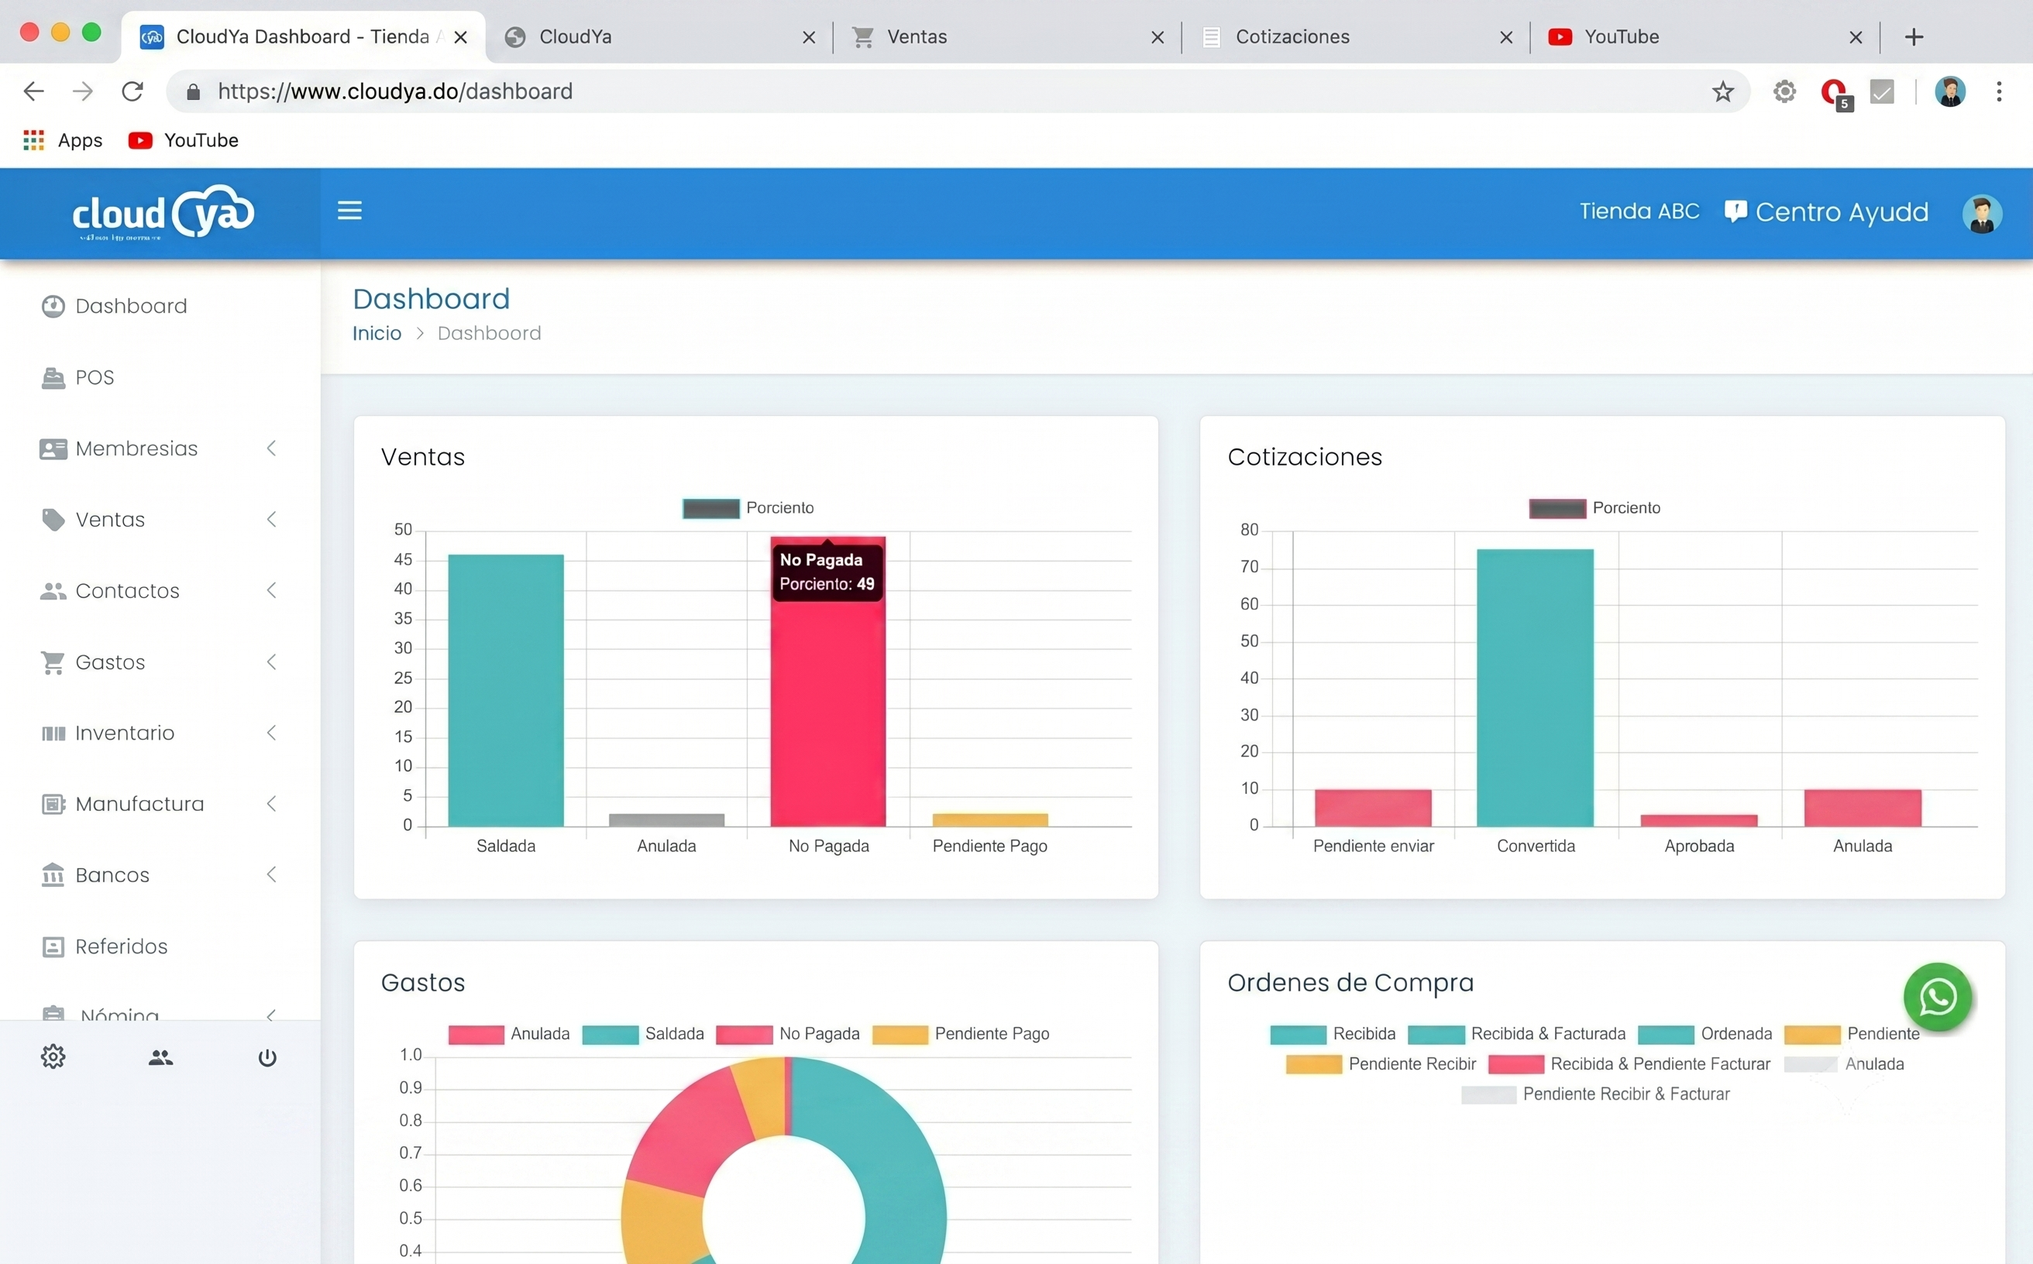Screen dimensions: 2033x1264
Task: Expand the Bancos sidebar menu
Action: coord(159,875)
